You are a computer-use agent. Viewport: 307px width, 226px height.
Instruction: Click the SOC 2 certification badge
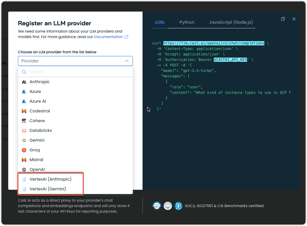pos(157,206)
